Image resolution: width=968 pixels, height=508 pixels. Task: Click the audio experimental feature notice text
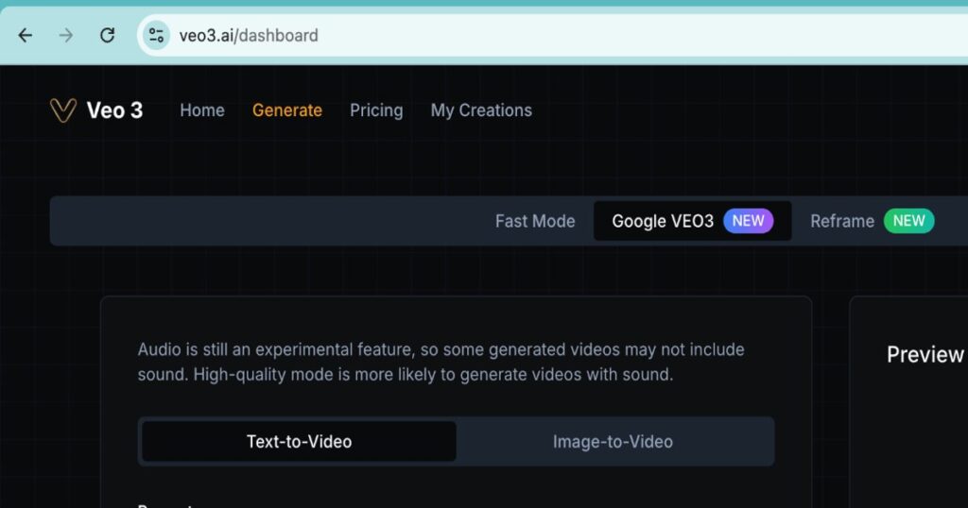click(441, 362)
